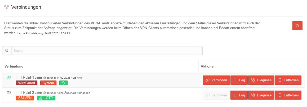Open the Log for TTT-Point-1
Image resolution: width=307 pixels, height=107 pixels.
239,80
